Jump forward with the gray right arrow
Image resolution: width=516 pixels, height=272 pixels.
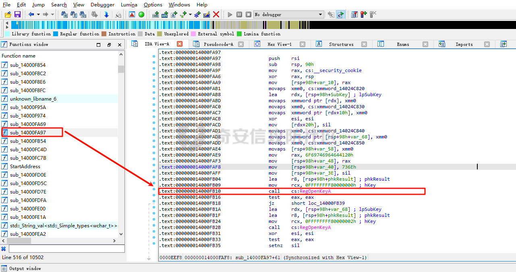(46, 14)
